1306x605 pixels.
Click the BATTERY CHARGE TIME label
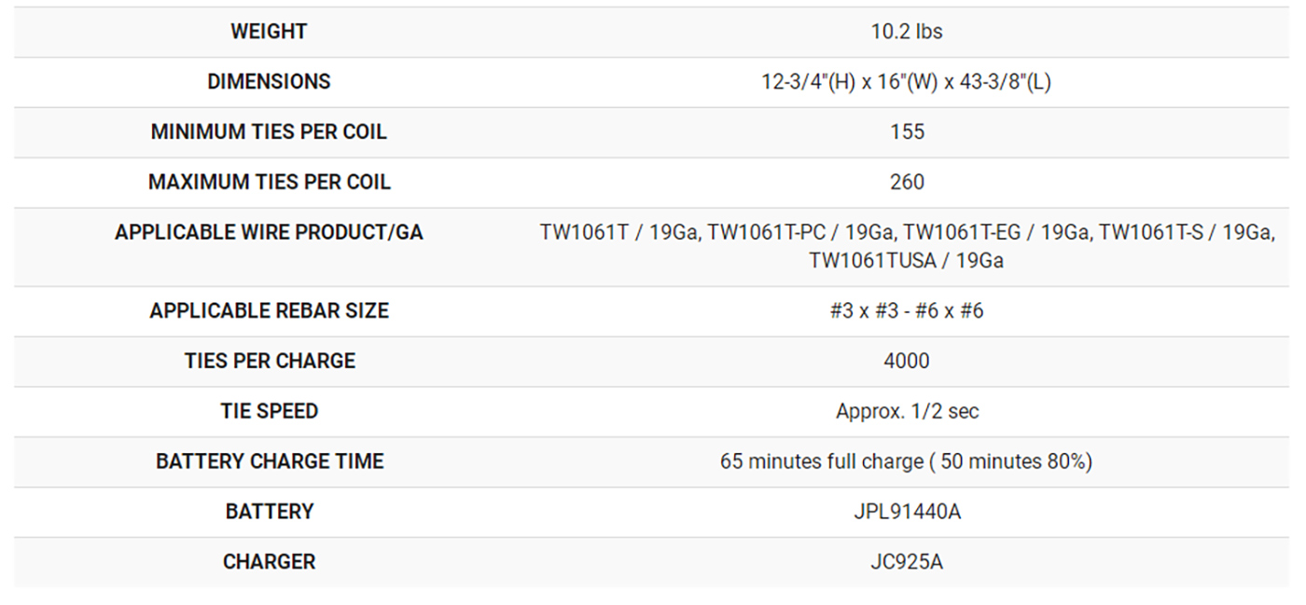click(x=269, y=462)
